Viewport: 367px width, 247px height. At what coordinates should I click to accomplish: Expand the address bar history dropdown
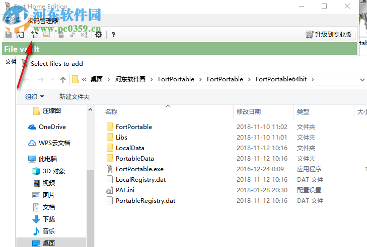(362, 80)
